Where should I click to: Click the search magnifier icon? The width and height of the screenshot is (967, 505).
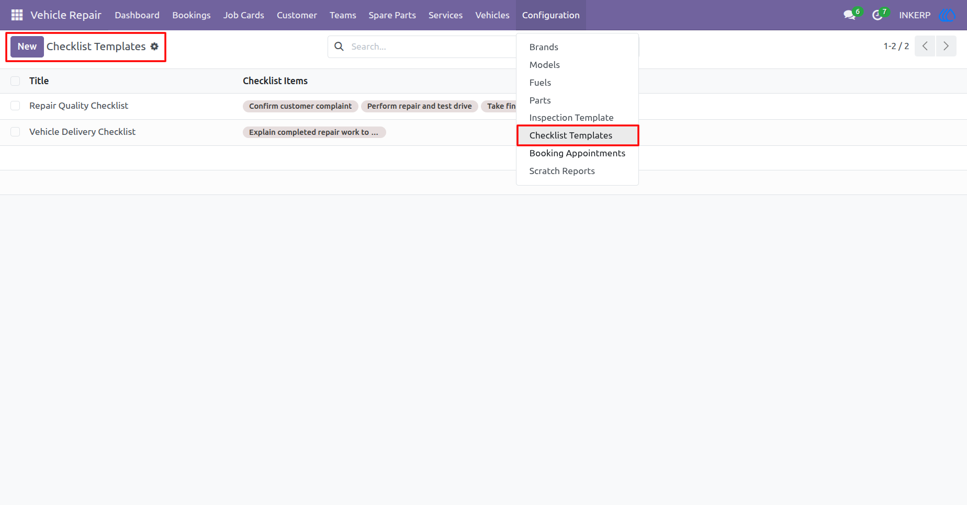339,47
